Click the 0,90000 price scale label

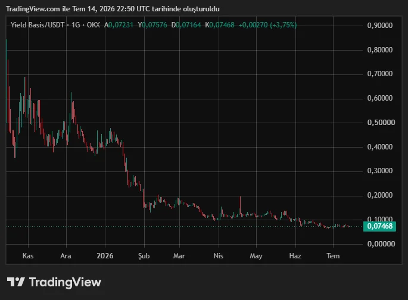379,26
